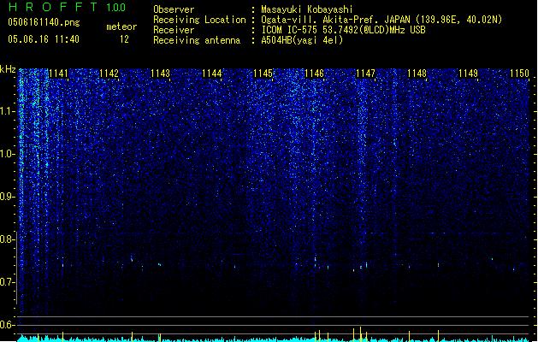
Task: Click the Receiver field label
Action: coord(174,30)
